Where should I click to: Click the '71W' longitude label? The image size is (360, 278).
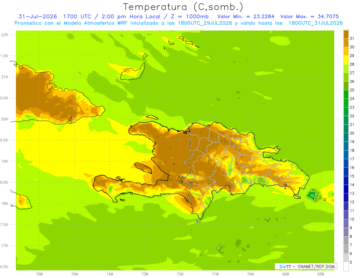coord(215,274)
